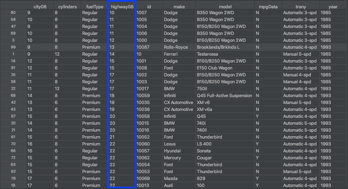Select the city08 column header
The image size is (348, 189).
click(x=40, y=7)
